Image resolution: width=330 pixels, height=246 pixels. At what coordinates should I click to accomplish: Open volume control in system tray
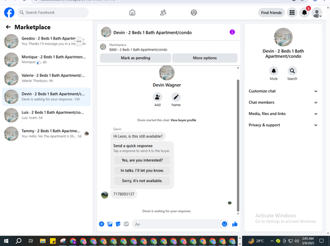297,241
